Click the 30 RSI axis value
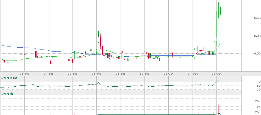 (x=259, y=89)
